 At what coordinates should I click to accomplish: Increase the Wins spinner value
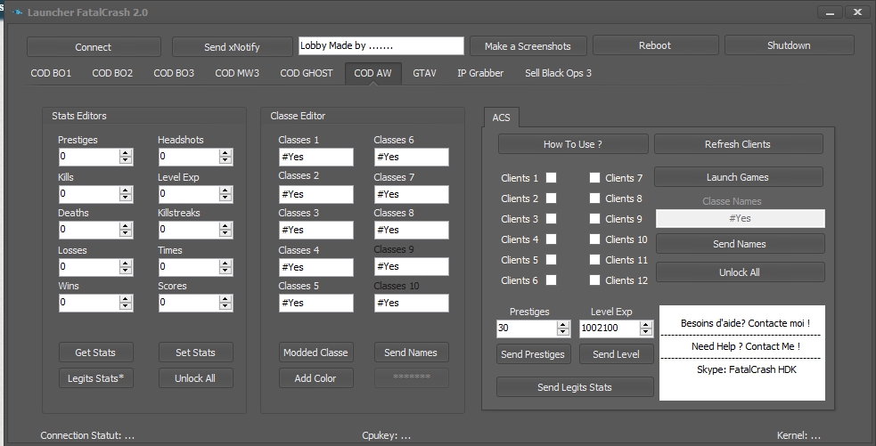(x=126, y=299)
